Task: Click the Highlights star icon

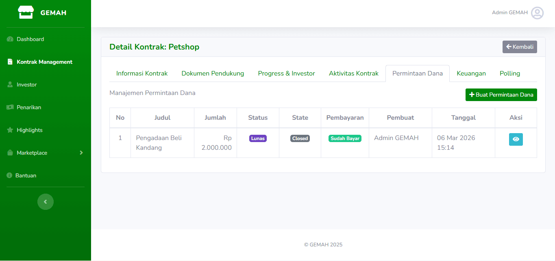Action: tap(10, 130)
